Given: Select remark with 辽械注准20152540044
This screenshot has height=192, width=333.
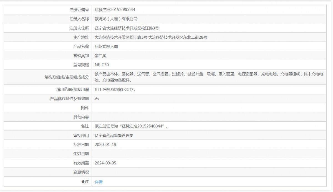Looking at the screenshot, I should 131,126.
